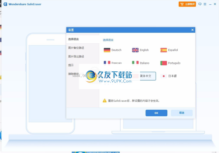Open the feedback chat bubble icon
The width and height of the screenshot is (219, 153).
point(200,4)
